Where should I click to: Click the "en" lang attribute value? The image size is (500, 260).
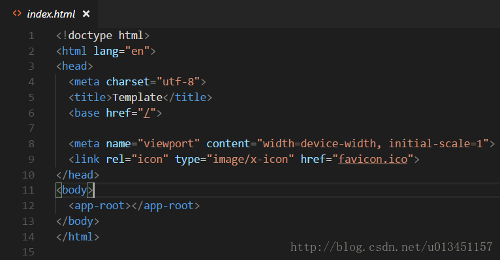138,51
